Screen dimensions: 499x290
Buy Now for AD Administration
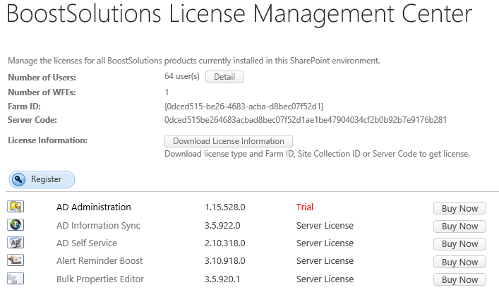point(459,208)
